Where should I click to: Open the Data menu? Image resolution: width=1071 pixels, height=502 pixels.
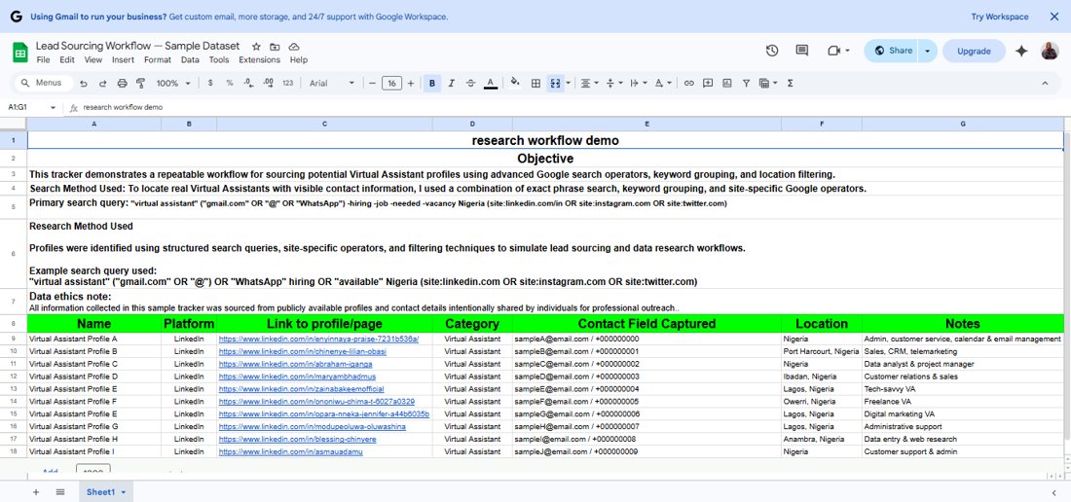tap(190, 60)
